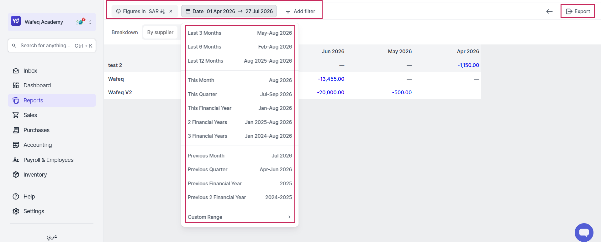Switch language to Arabic
Image resolution: width=601 pixels, height=242 pixels.
(x=52, y=237)
